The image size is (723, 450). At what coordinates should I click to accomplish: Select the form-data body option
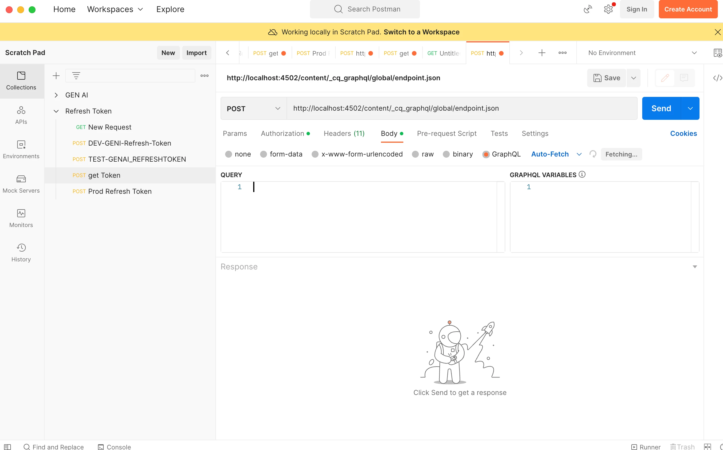(x=264, y=154)
